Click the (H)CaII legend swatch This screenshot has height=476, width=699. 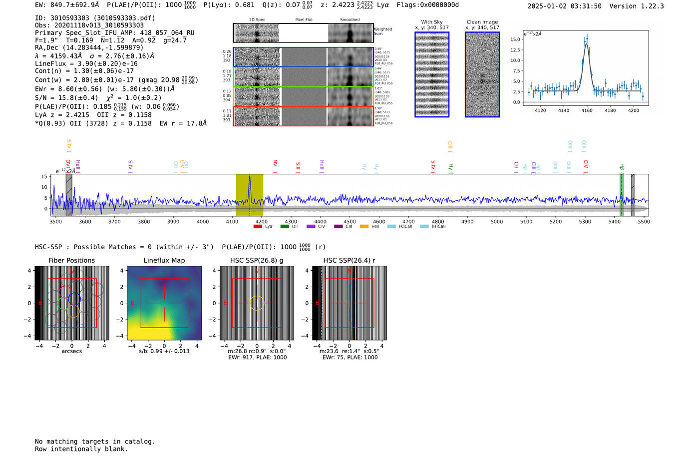point(424,226)
